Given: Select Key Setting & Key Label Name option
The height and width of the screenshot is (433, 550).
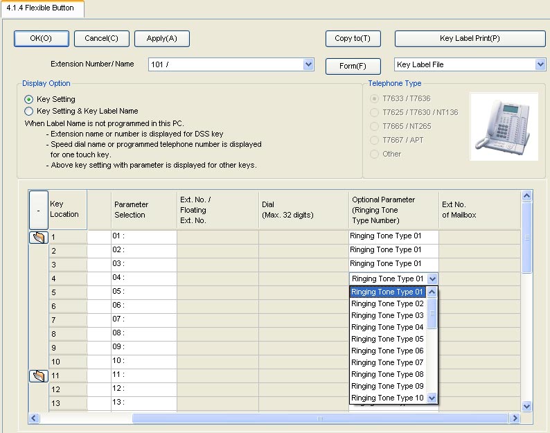Looking at the screenshot, I should pos(29,111).
